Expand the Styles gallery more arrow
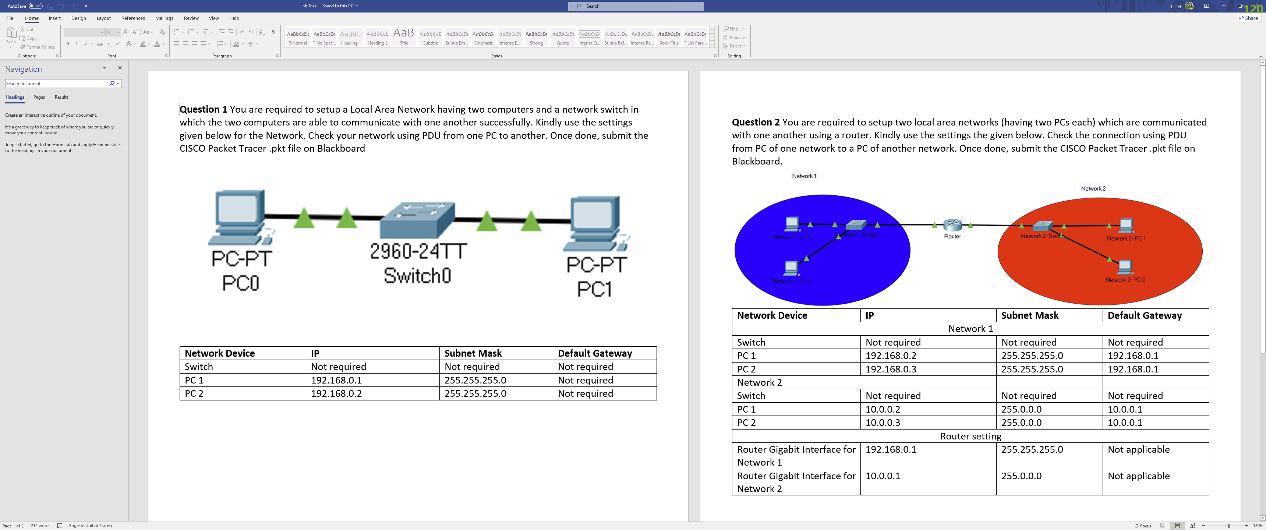Image resolution: width=1266 pixels, height=530 pixels. [x=712, y=44]
